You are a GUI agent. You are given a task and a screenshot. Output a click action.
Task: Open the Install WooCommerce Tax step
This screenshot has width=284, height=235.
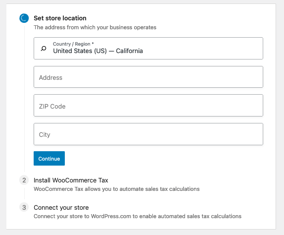pyautogui.click(x=71, y=180)
